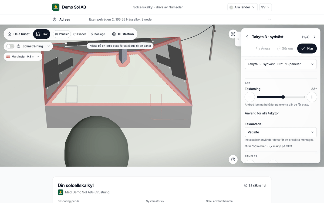Go to next roof surface arrow
This screenshot has width=324, height=203.
[314, 37]
